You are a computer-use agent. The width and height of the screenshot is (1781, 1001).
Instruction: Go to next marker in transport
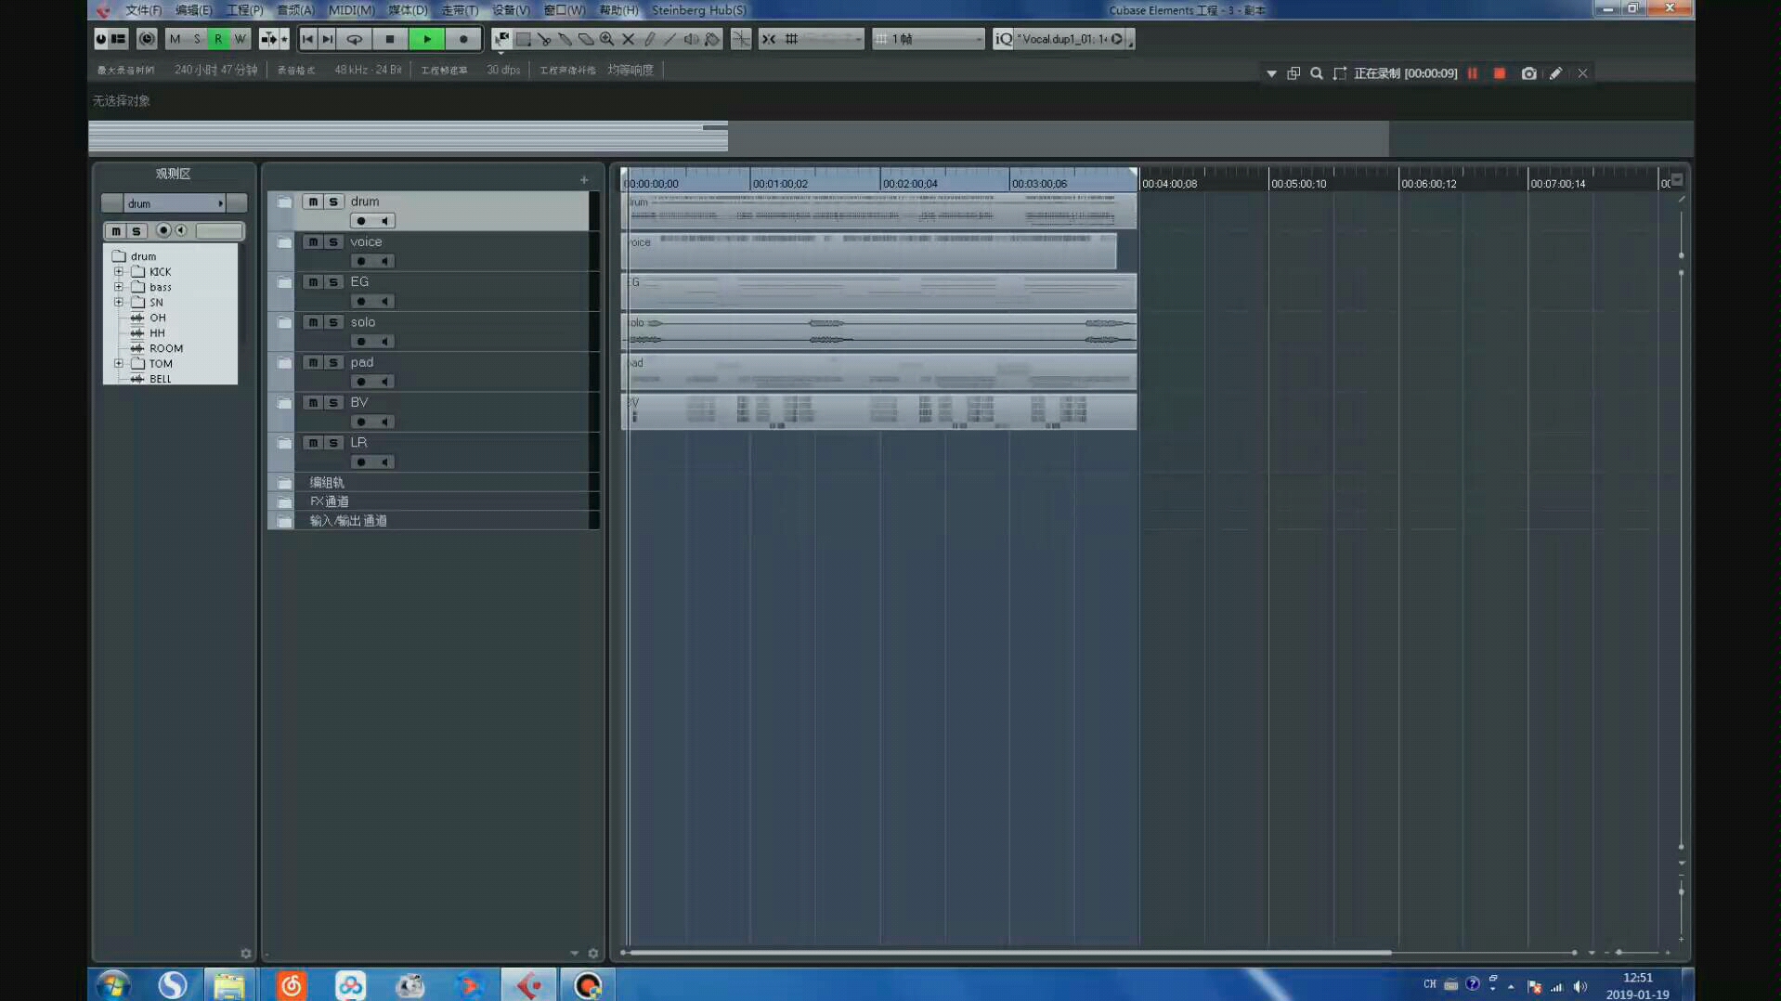[x=328, y=39]
